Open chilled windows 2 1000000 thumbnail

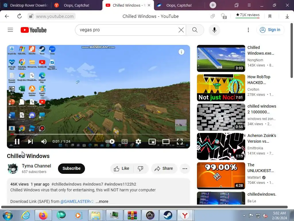pos(221,117)
